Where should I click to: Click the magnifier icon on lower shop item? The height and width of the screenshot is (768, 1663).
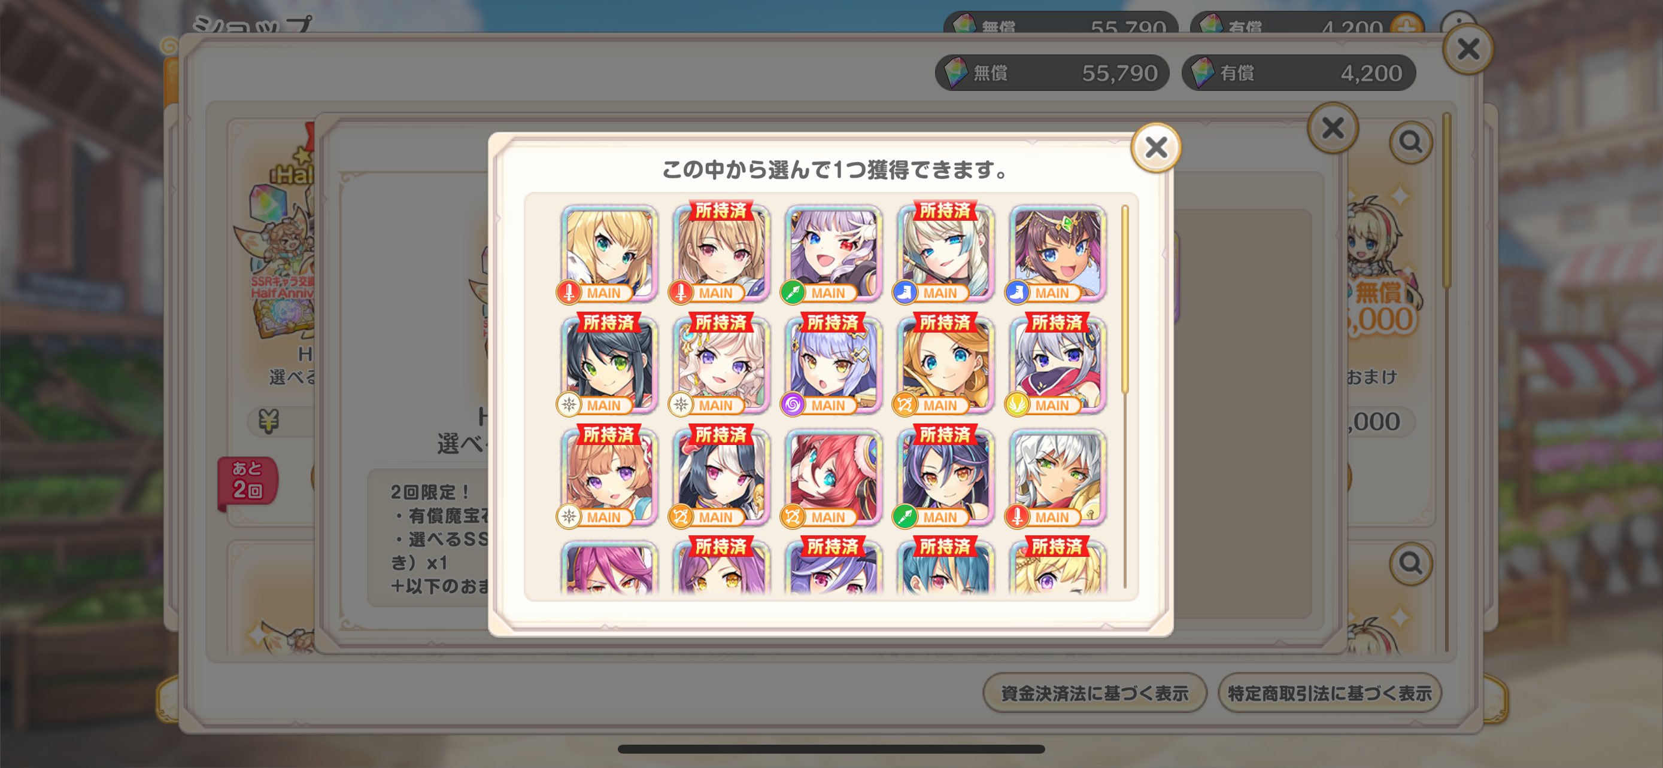tap(1410, 563)
